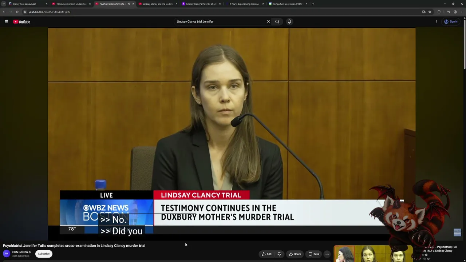
Task: Go forward in the browser
Action: [11, 12]
